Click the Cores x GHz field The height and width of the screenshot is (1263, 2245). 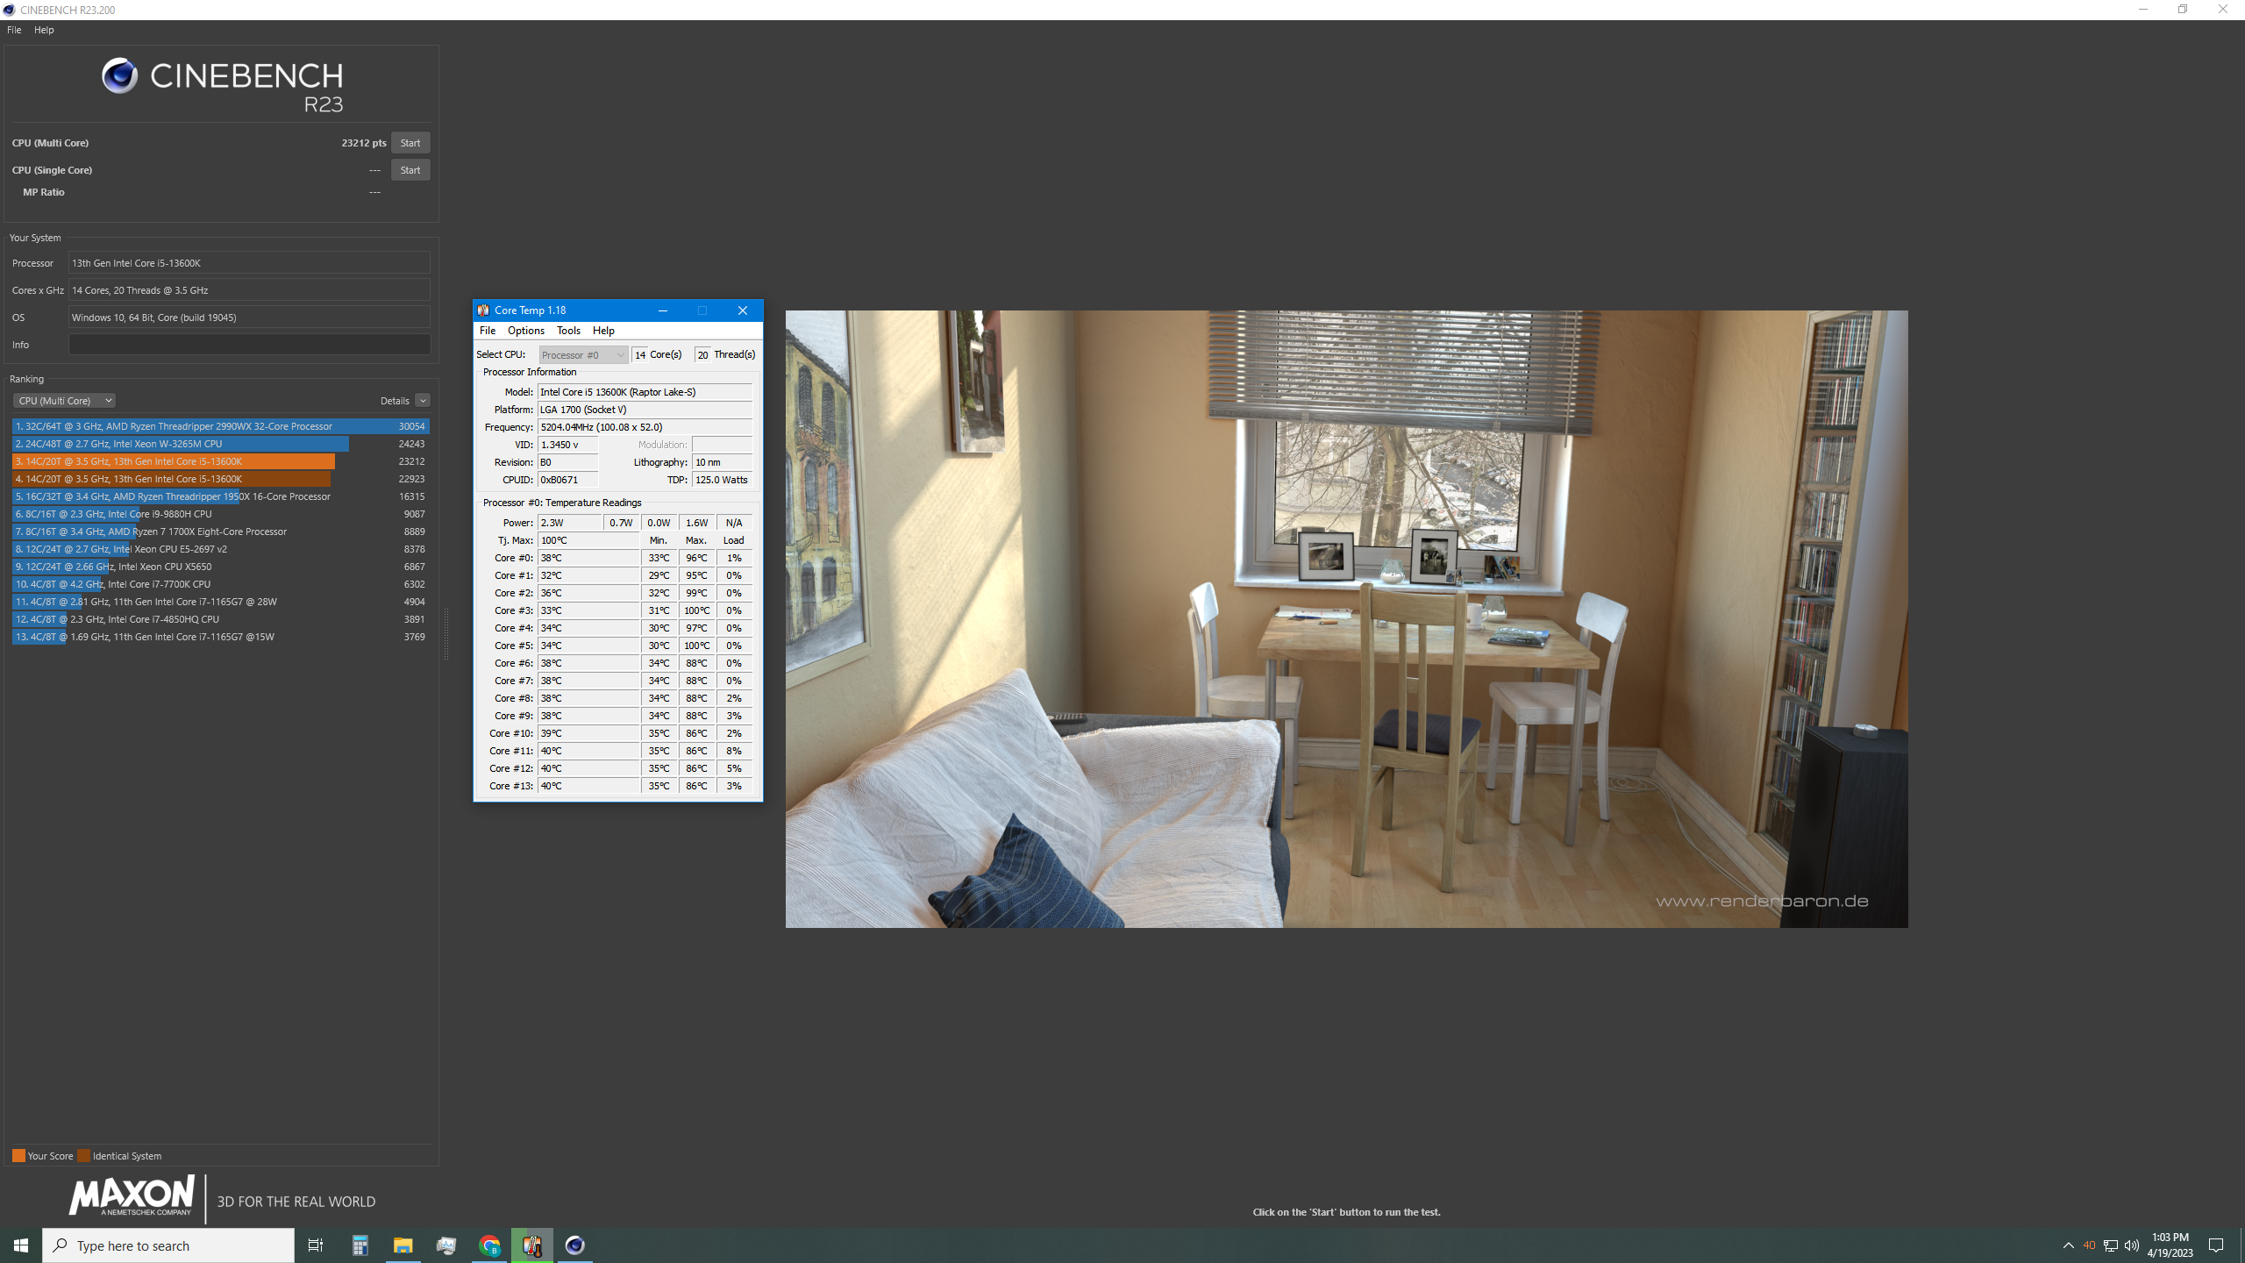[x=249, y=290]
